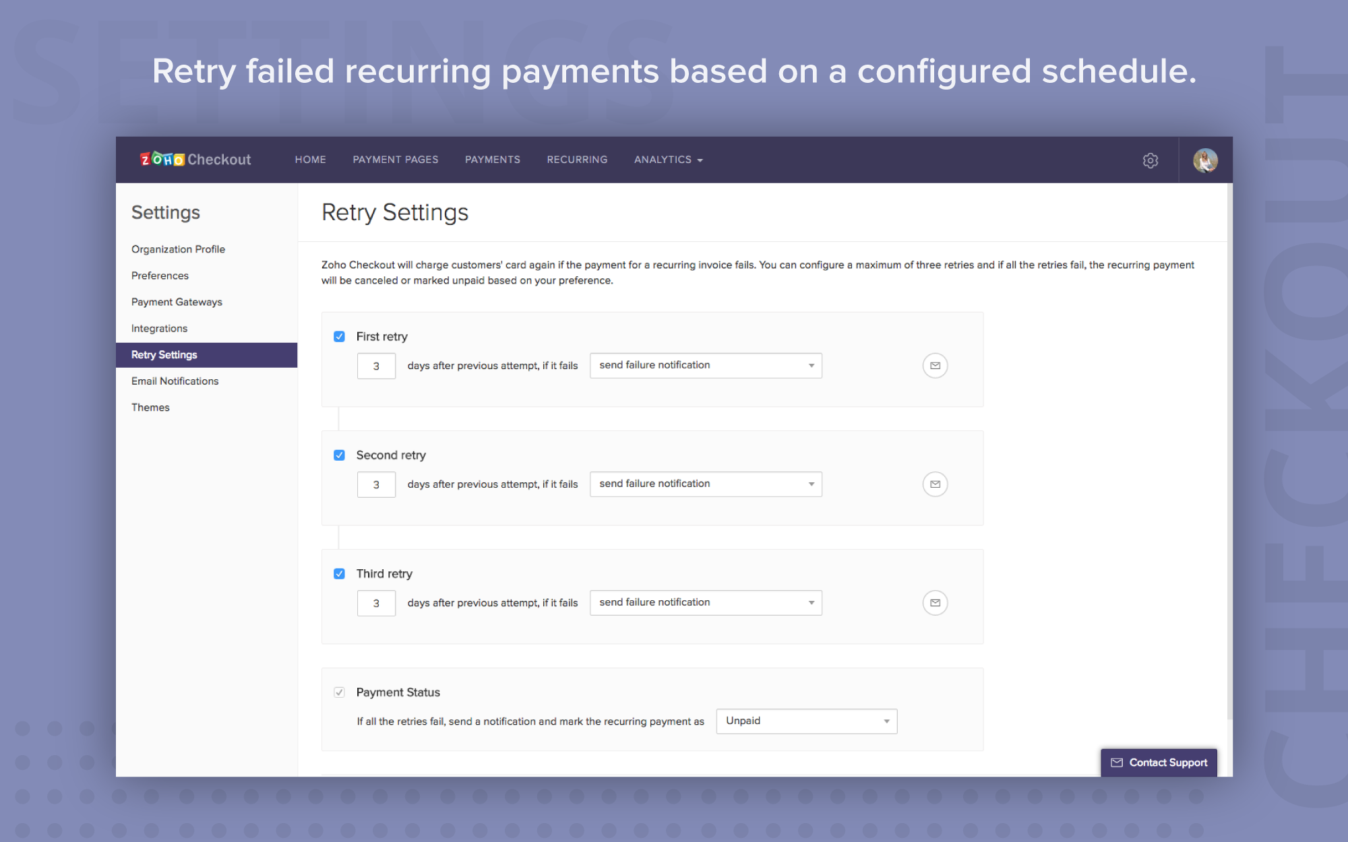The width and height of the screenshot is (1348, 842).
Task: Expand the Unpaid payment status dropdown
Action: pyautogui.click(x=806, y=721)
